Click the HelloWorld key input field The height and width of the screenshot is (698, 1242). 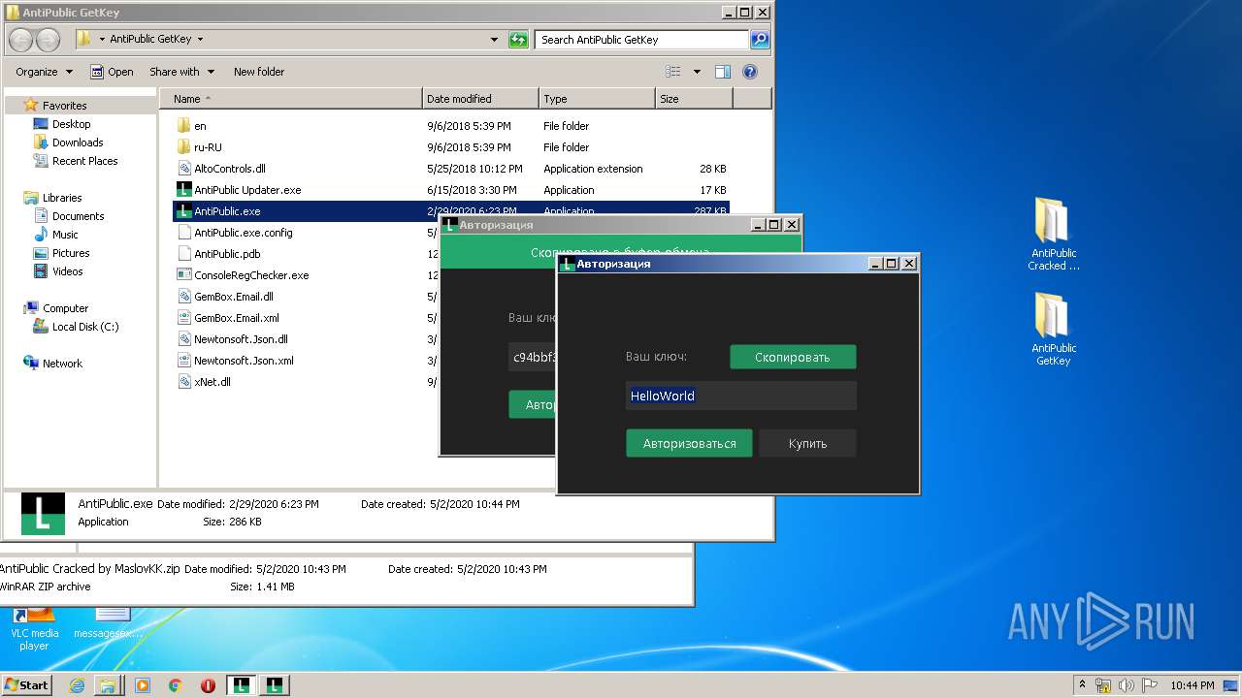coord(741,396)
